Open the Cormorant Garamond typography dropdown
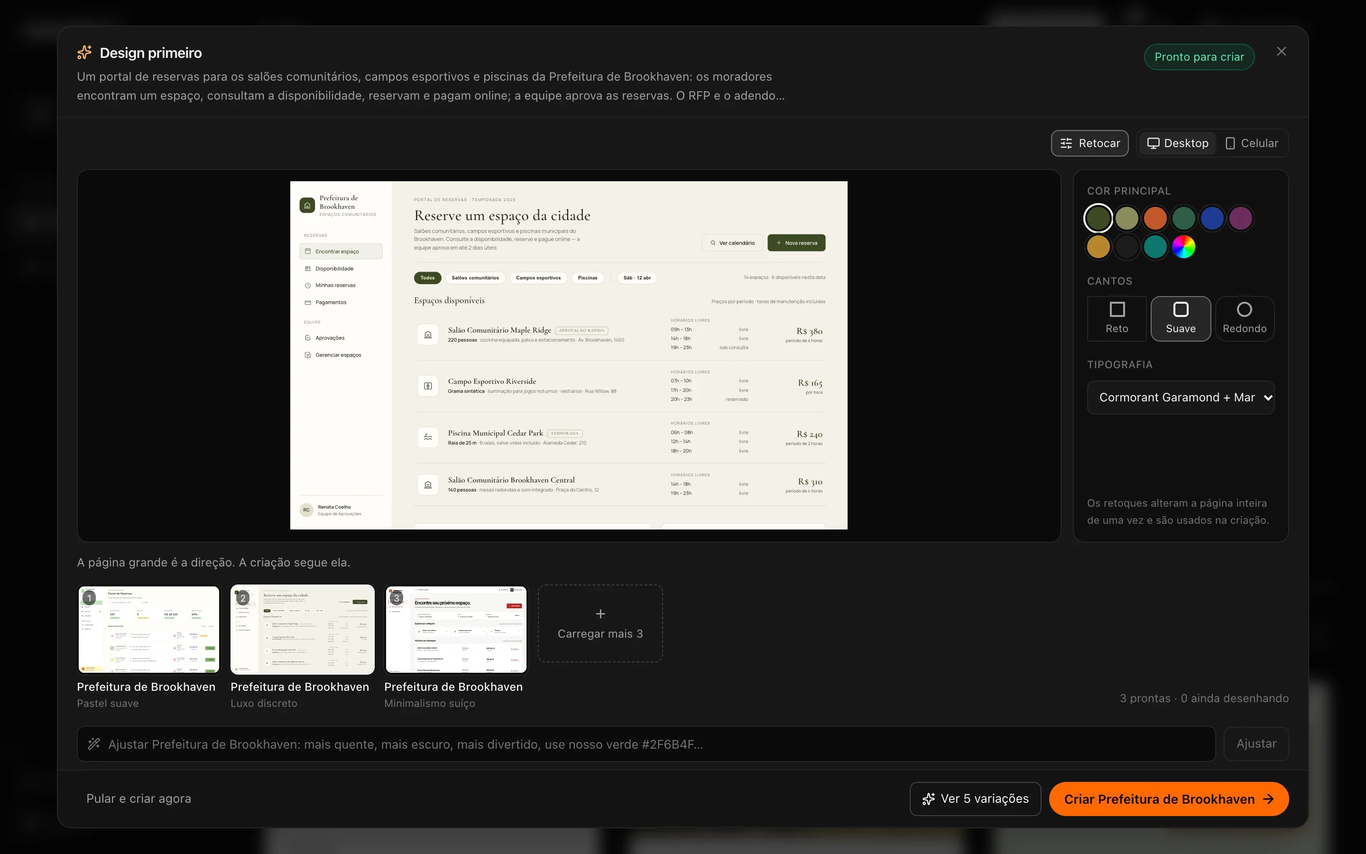1366x854 pixels. tap(1180, 398)
